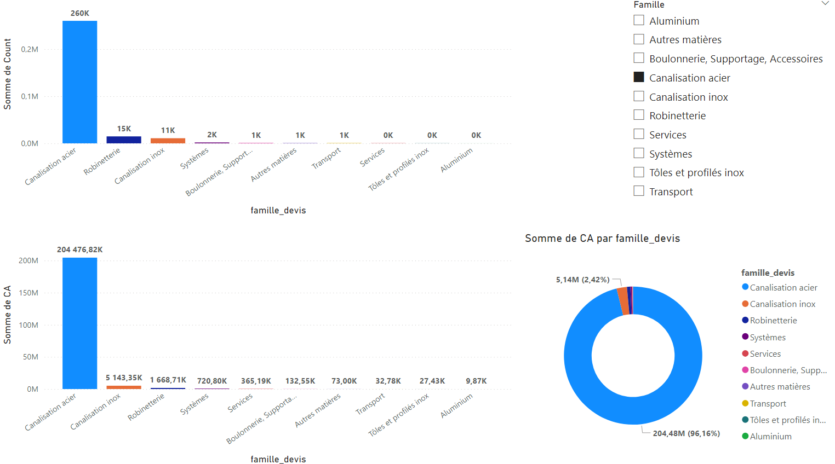Click '73,00K' data label
835x464 pixels.
(344, 381)
